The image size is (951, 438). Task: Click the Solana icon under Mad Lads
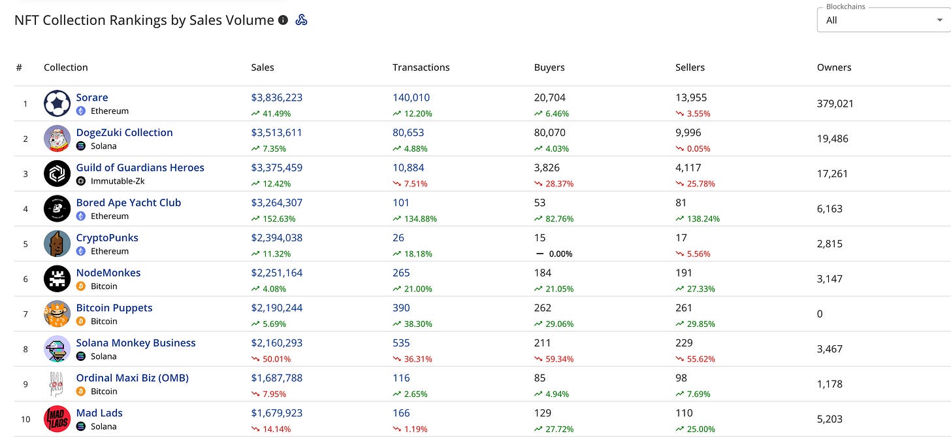pyautogui.click(x=81, y=426)
